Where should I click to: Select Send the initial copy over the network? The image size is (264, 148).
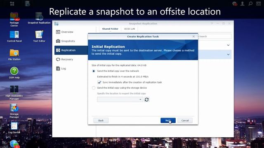point(94,71)
